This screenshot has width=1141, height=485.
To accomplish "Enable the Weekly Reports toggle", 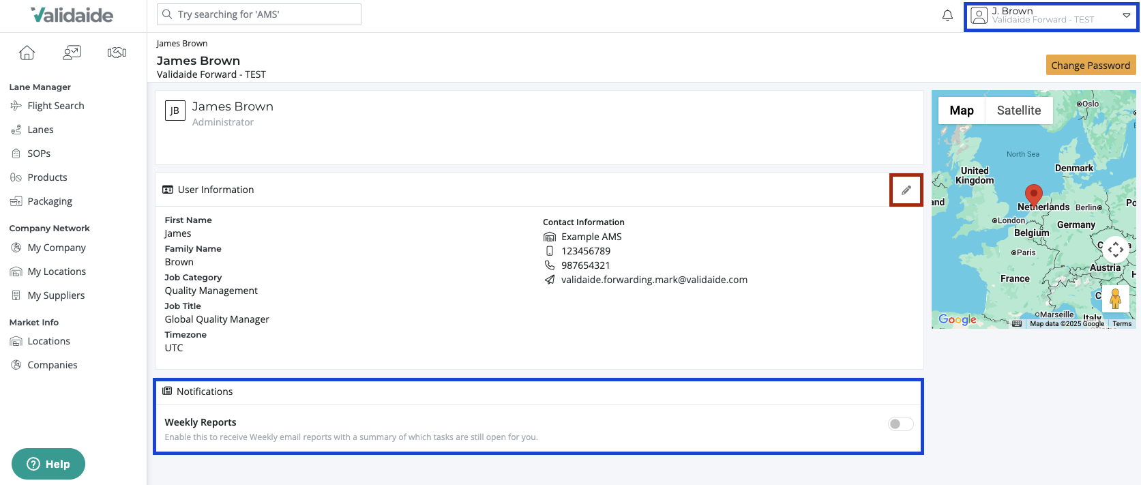I will (x=900, y=424).
